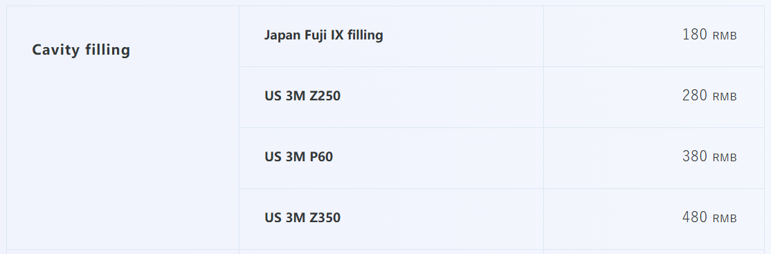
Task: Click the 180 price number
Action: [695, 35]
